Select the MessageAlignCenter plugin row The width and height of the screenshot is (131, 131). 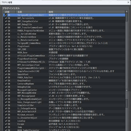(64, 90)
